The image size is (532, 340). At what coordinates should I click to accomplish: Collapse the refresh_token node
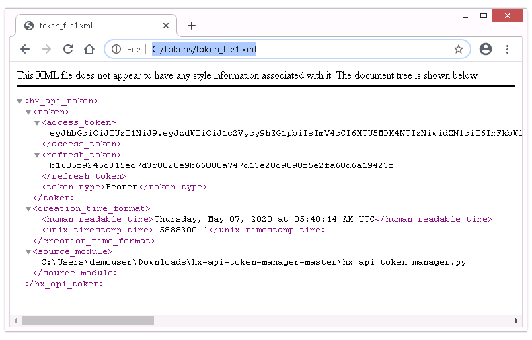[x=37, y=155]
